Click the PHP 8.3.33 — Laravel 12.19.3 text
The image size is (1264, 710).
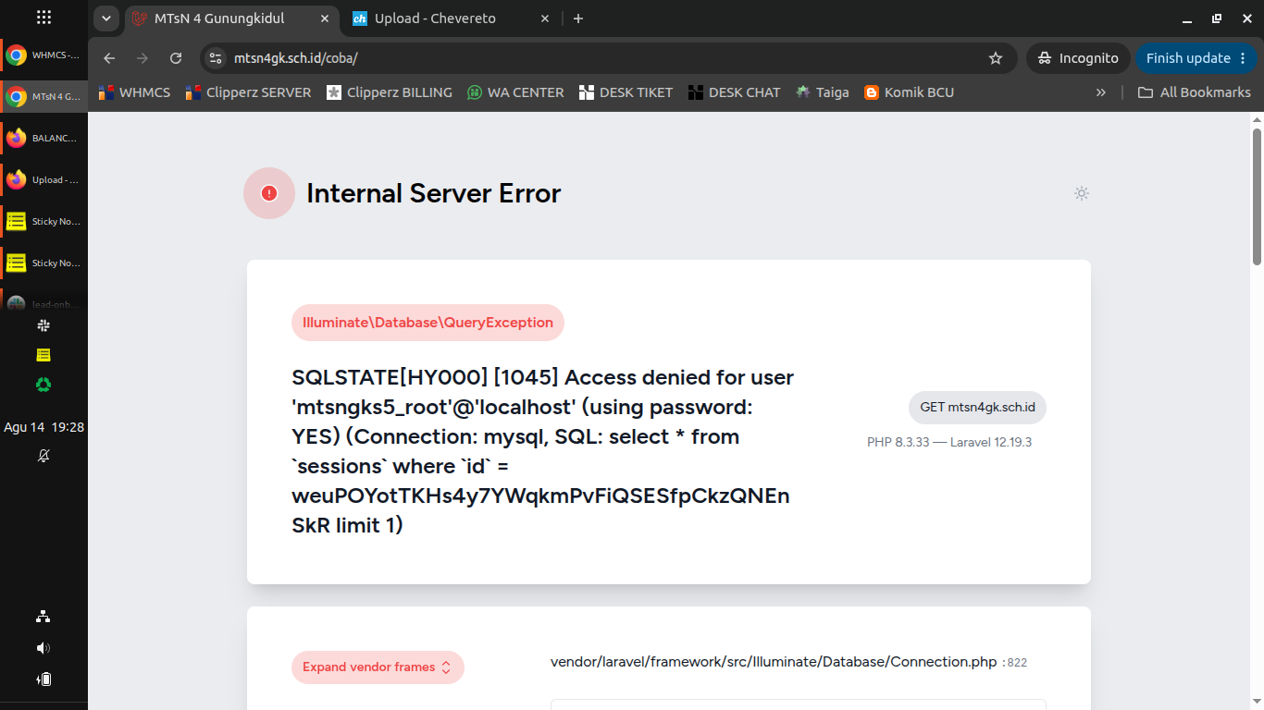coord(949,442)
